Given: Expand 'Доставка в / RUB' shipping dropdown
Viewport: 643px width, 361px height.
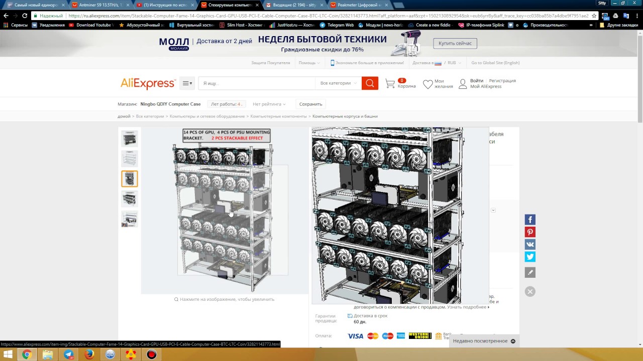Looking at the screenshot, I should (437, 63).
